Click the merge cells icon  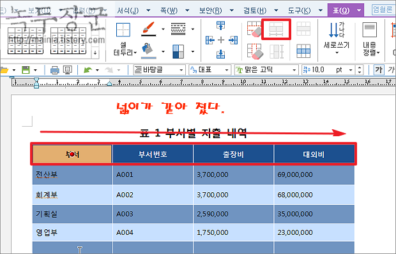click(x=303, y=29)
